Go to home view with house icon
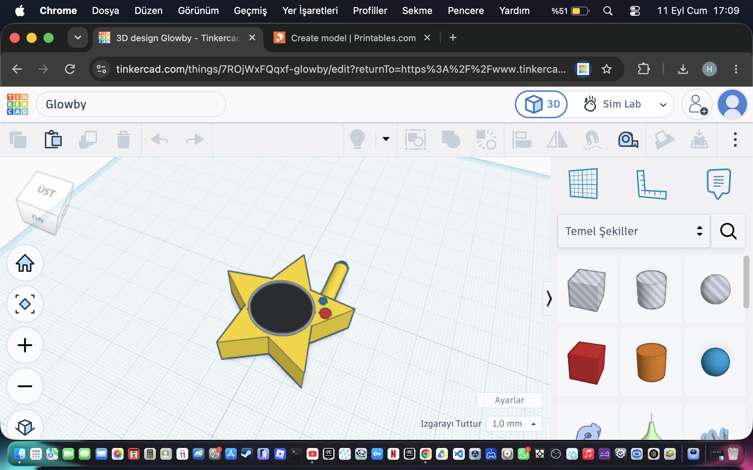Viewport: 753px width, 470px height. tap(25, 263)
